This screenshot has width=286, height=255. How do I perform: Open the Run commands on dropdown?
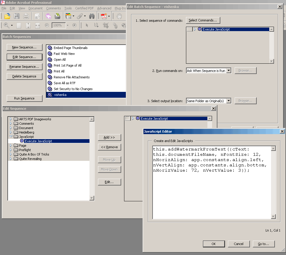tap(229, 71)
